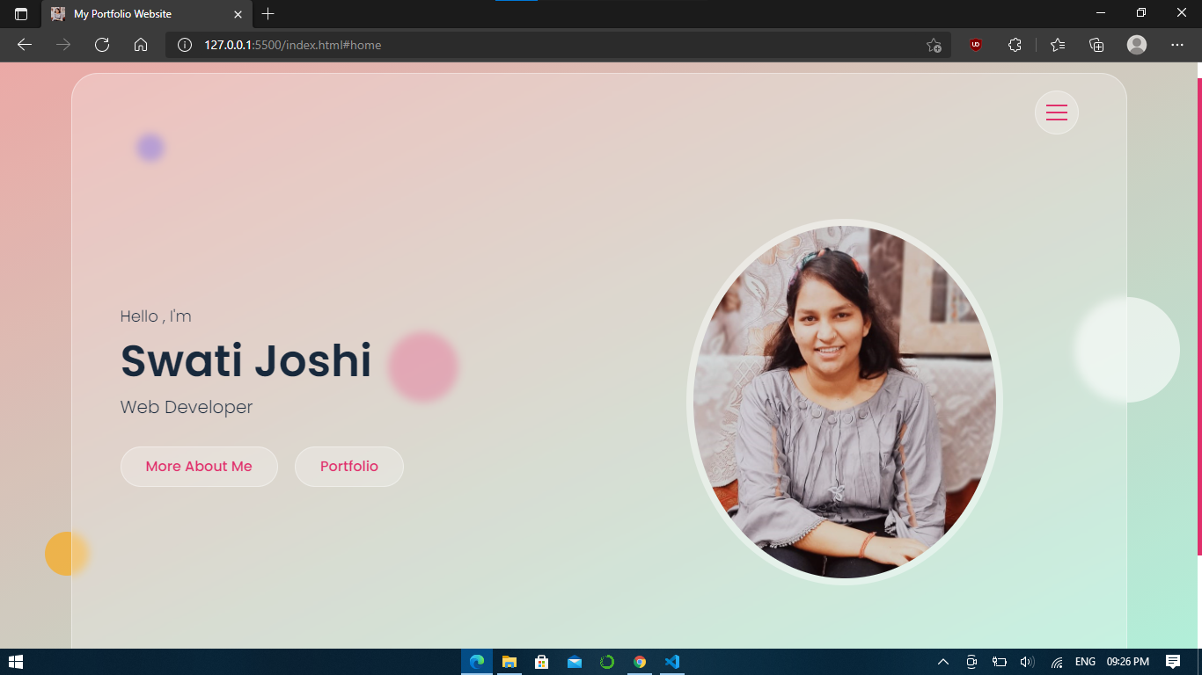Open Visual Studio Code from taskbar
Screen dimensions: 1202x675
tap(672, 662)
